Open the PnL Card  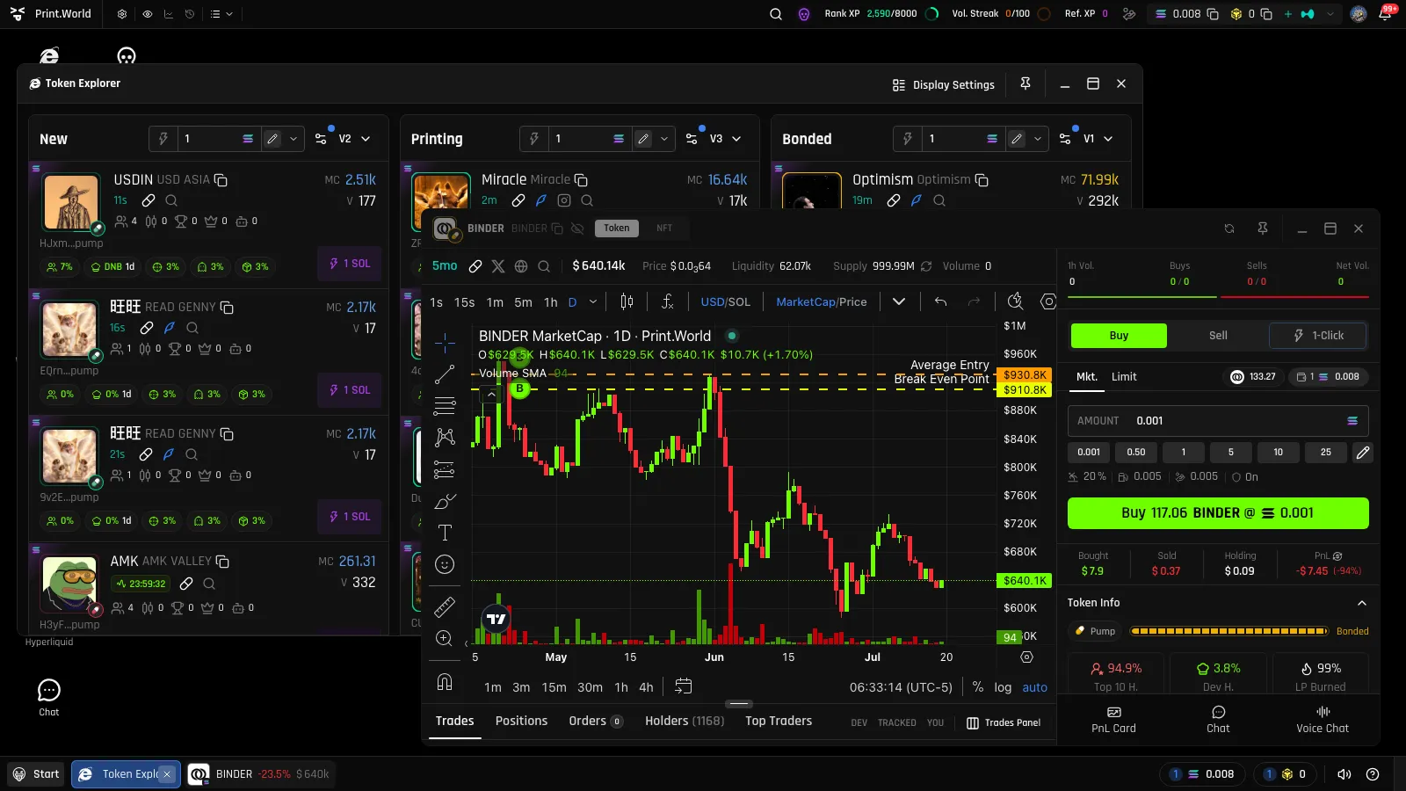(1113, 720)
